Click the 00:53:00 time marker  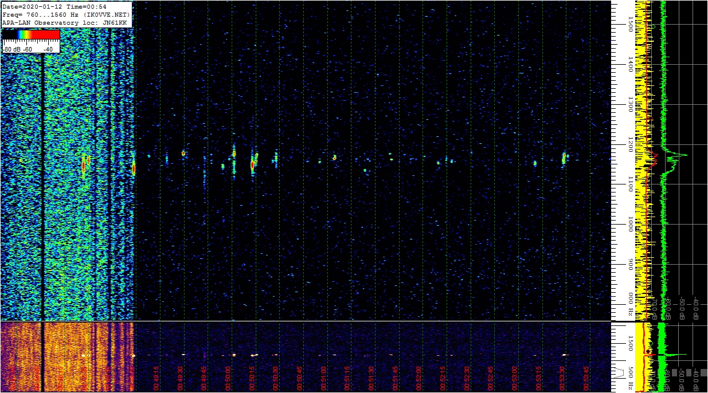pyautogui.click(x=514, y=379)
